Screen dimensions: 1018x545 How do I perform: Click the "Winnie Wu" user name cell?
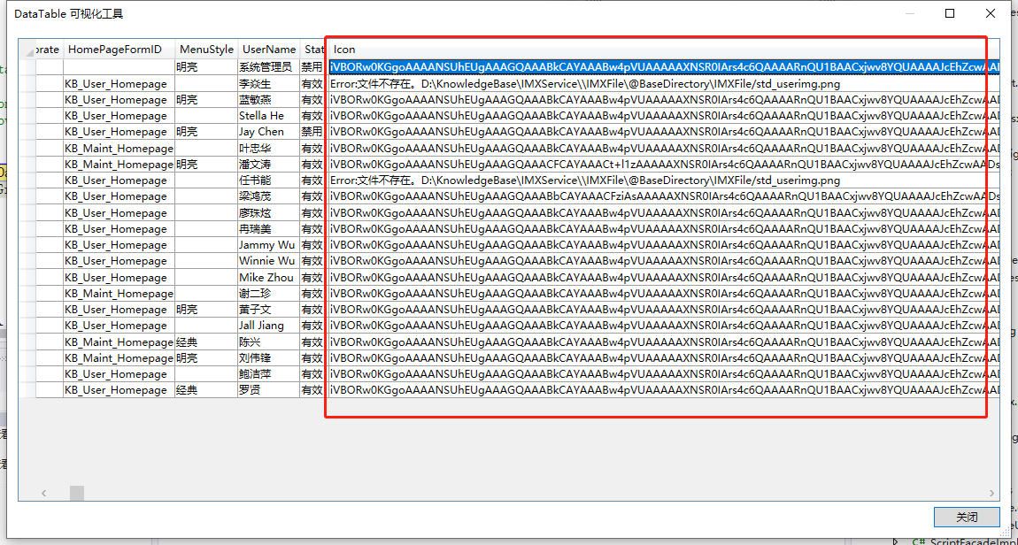[267, 261]
